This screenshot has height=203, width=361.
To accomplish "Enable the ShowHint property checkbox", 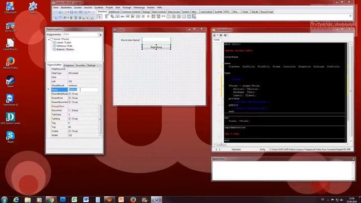I will [69, 111].
